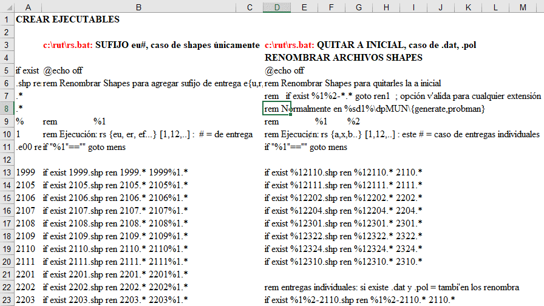Select column I header

[413, 7]
